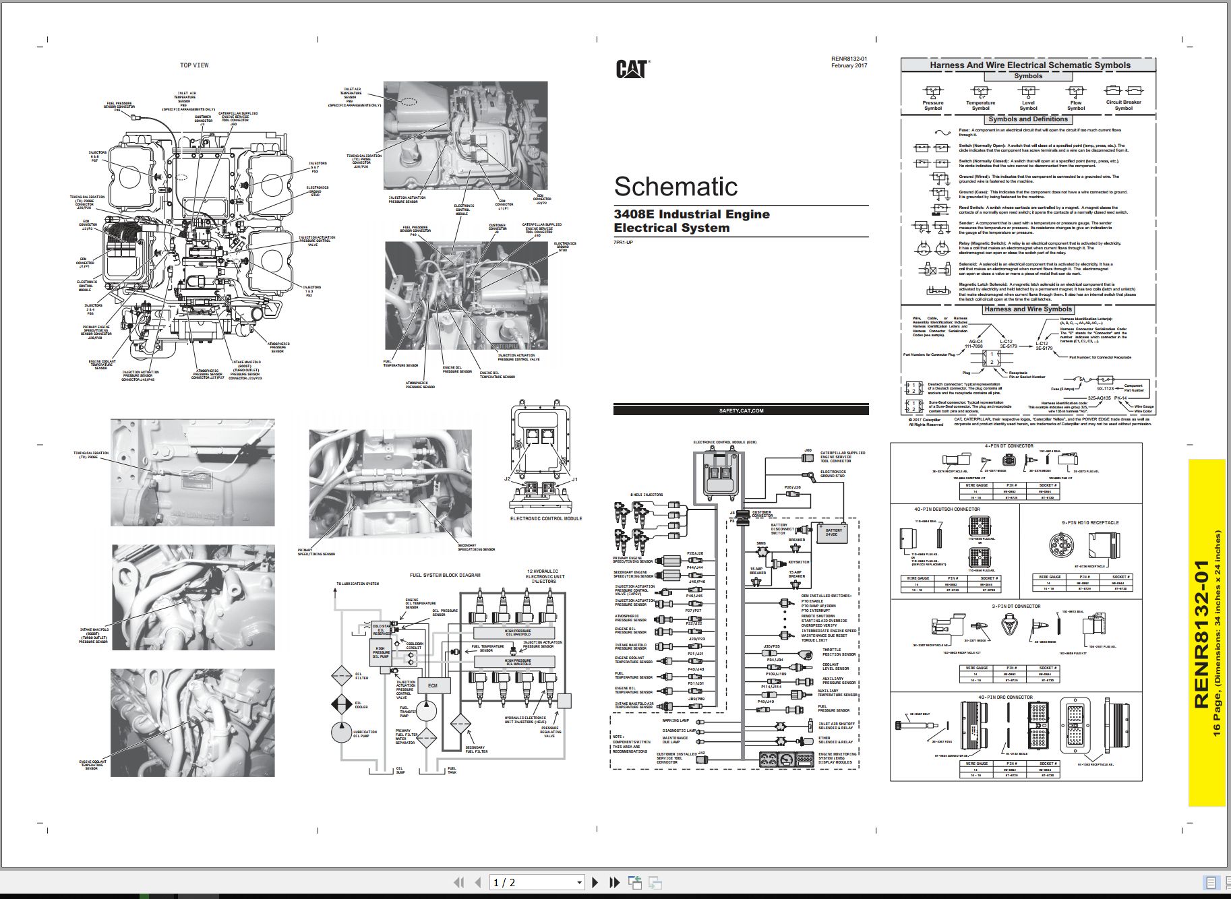Click the Temperature Symbol graphic
This screenshot has width=1231, height=899.
pos(980,92)
